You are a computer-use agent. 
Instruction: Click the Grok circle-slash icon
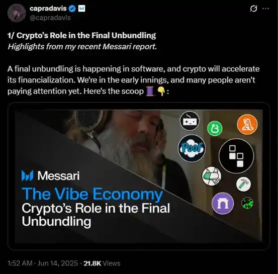[x=253, y=9]
